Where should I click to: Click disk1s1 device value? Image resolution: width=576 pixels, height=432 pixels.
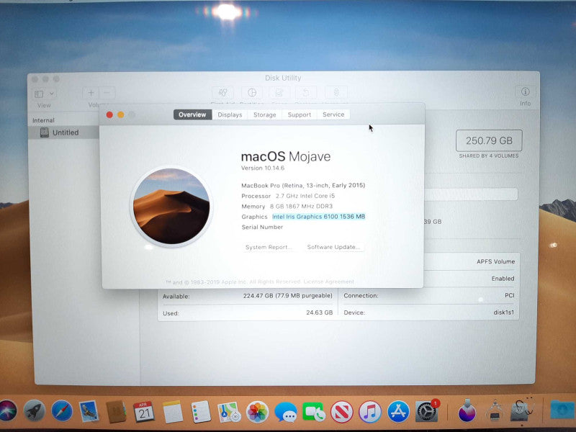click(x=503, y=312)
